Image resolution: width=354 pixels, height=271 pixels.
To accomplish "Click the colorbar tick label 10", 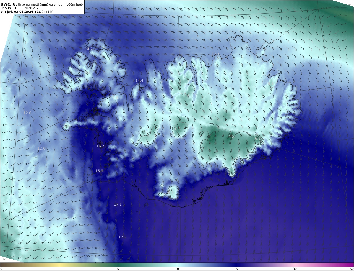I will (177, 269).
